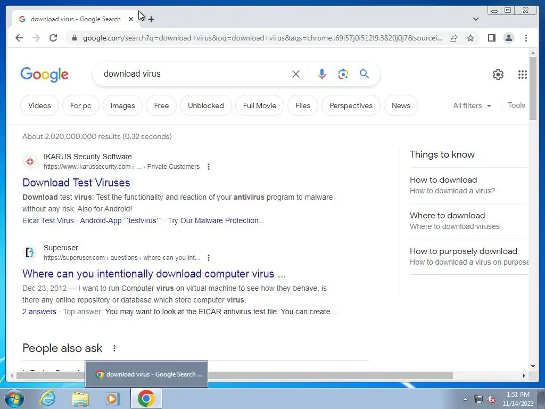Viewport: 545px width, 409px height.
Task: Open Windows Explorer folder taskbar icon
Action: pos(80,398)
